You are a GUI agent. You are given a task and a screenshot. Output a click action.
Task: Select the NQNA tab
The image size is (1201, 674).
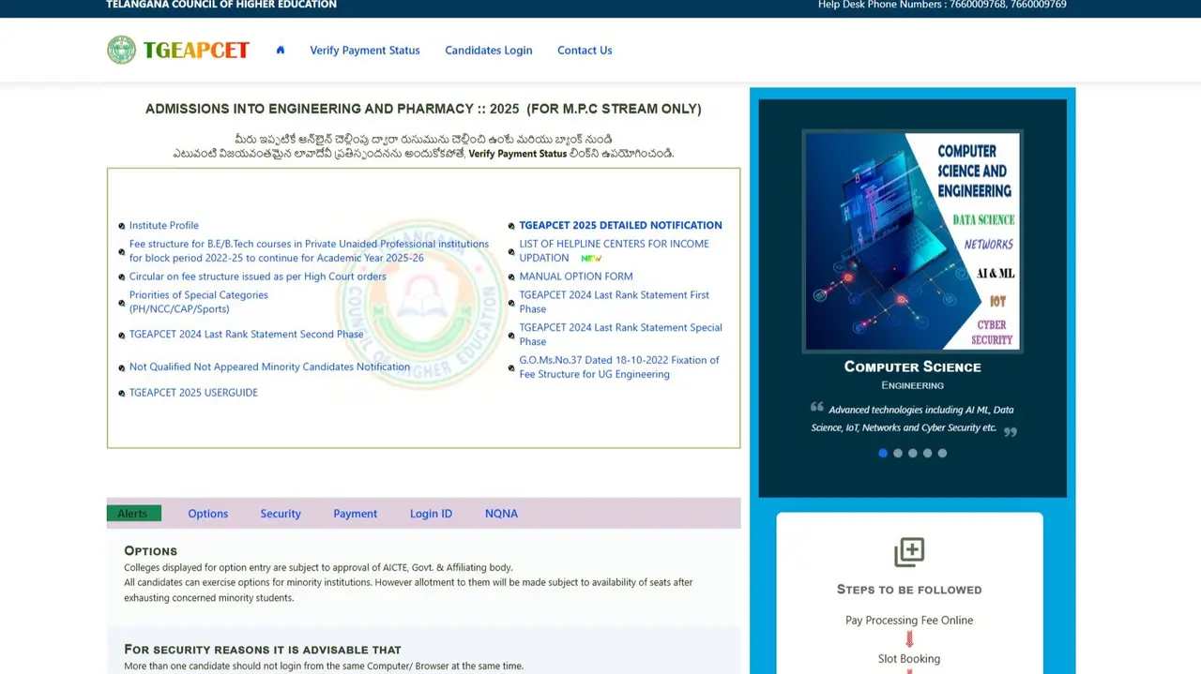(501, 514)
